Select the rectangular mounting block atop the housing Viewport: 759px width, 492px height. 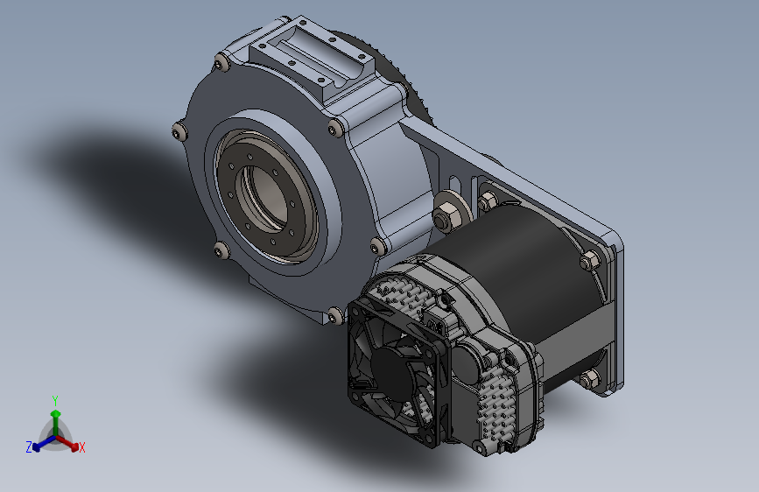pyautogui.click(x=312, y=59)
